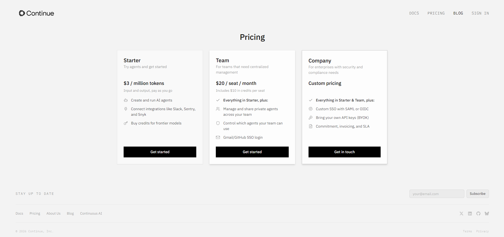Go to BLOG from the header menu
The image size is (504, 237).
point(458,13)
